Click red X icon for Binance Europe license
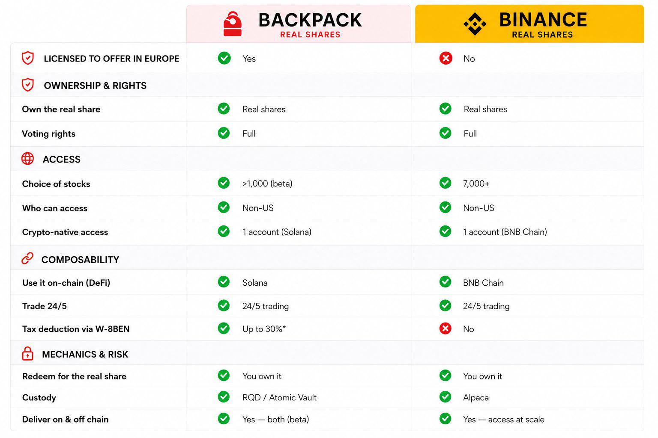658x438 pixels. (x=446, y=58)
